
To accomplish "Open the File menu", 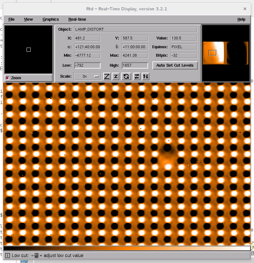I will (x=12, y=19).
